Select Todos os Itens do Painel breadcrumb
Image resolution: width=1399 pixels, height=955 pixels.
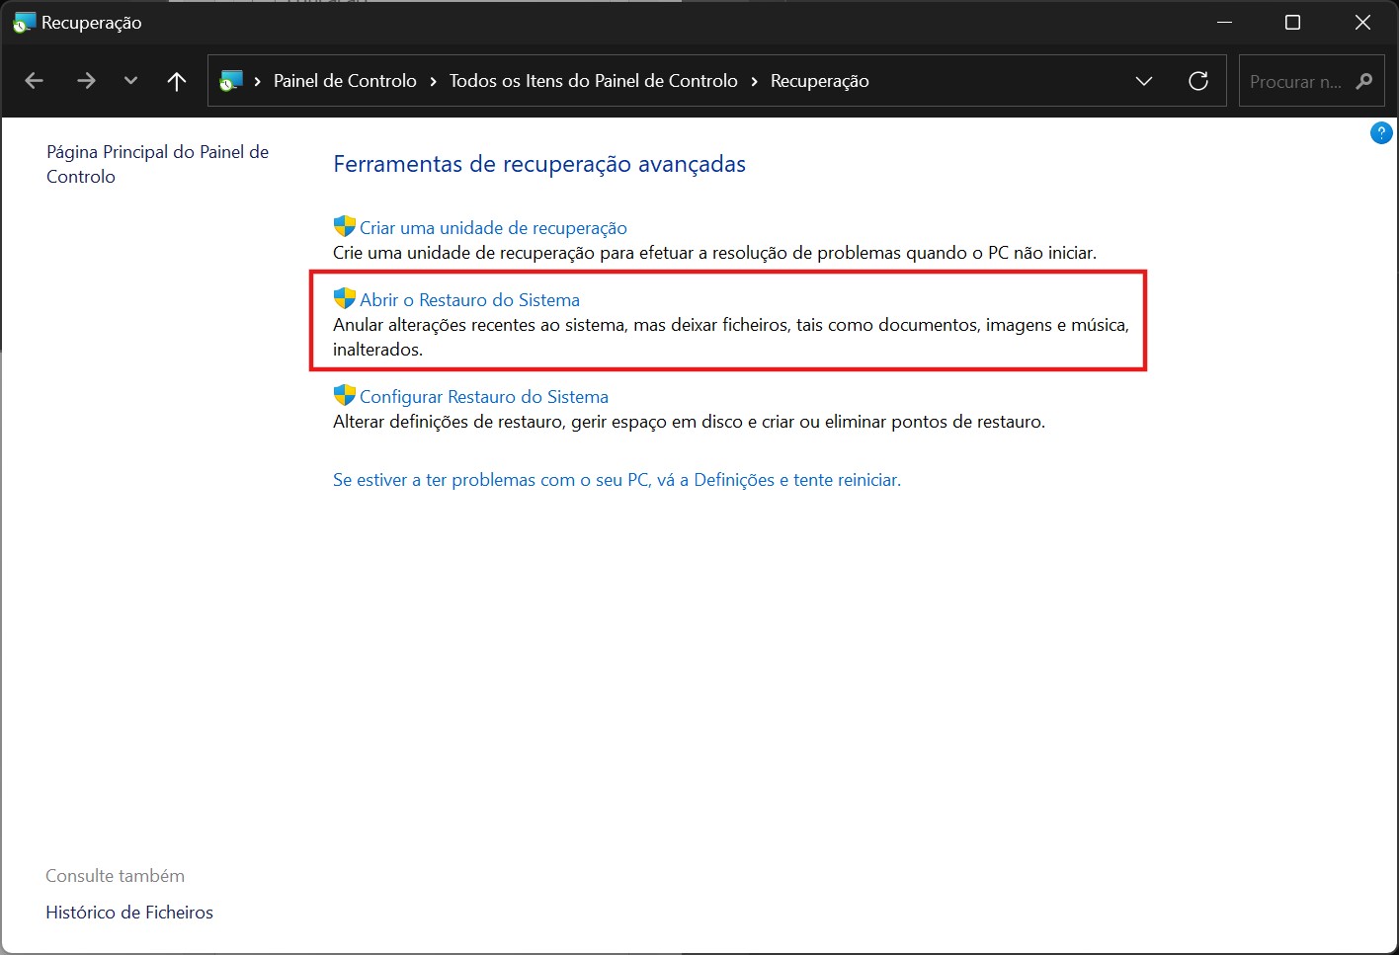click(593, 81)
